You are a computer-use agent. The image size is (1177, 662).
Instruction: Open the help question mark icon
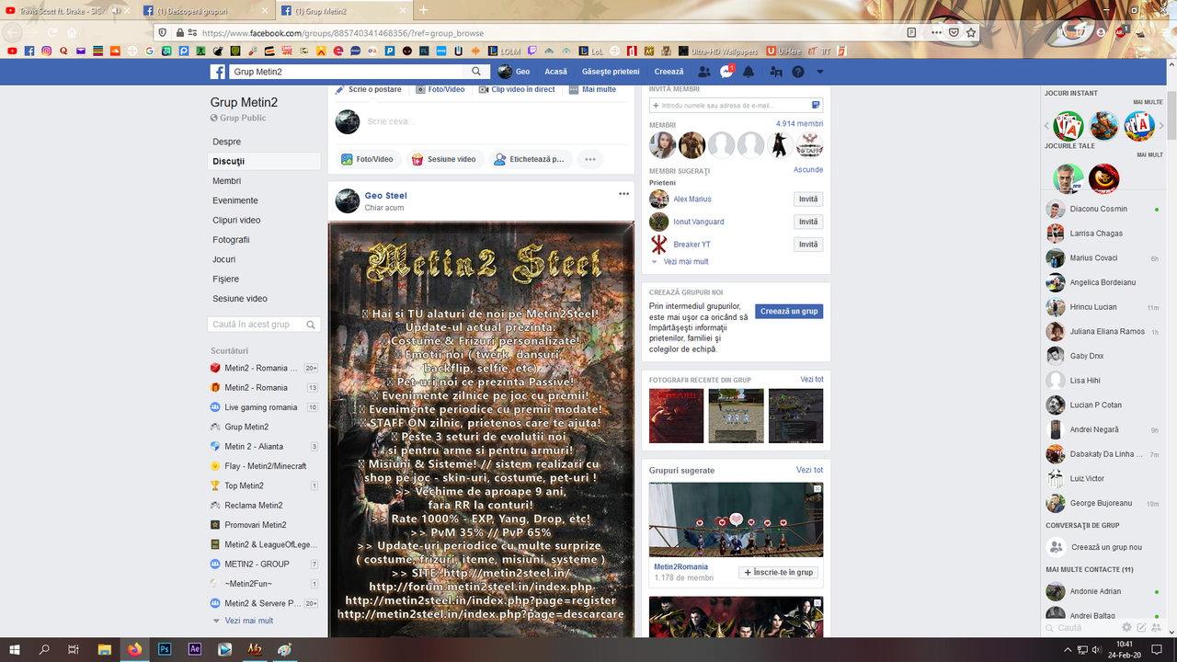[798, 72]
